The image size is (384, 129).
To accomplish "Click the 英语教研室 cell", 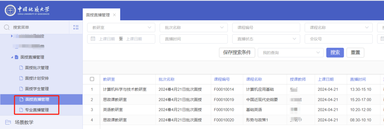I will click(x=113, y=110).
